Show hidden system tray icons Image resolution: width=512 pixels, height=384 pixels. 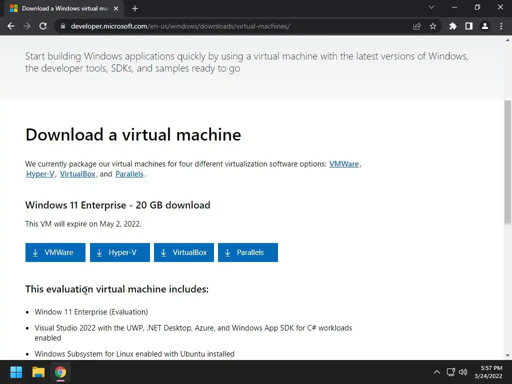[x=437, y=372]
